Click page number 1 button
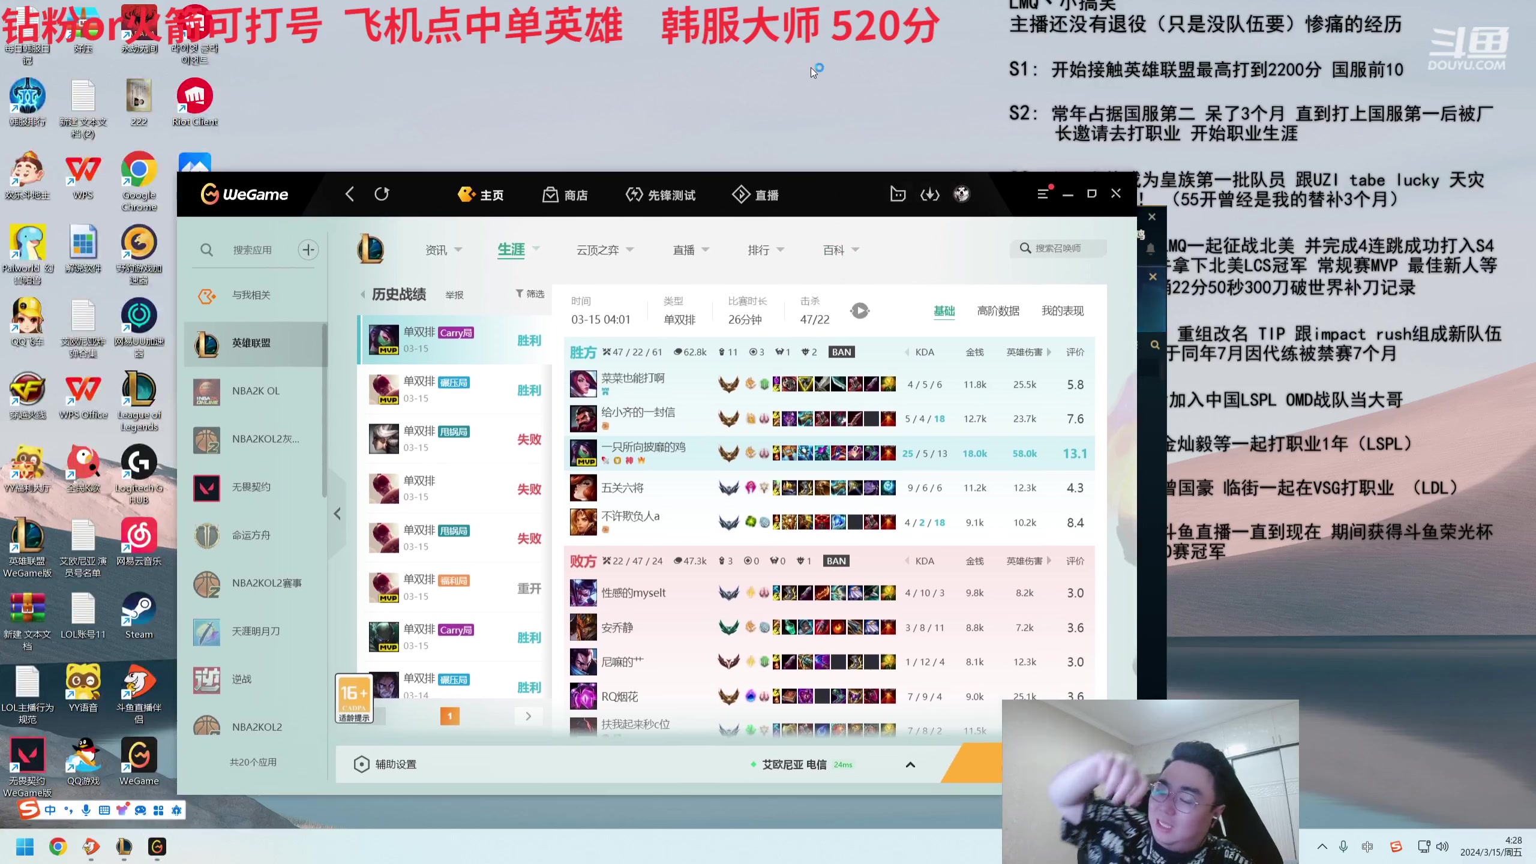The height and width of the screenshot is (864, 1536). [x=450, y=716]
